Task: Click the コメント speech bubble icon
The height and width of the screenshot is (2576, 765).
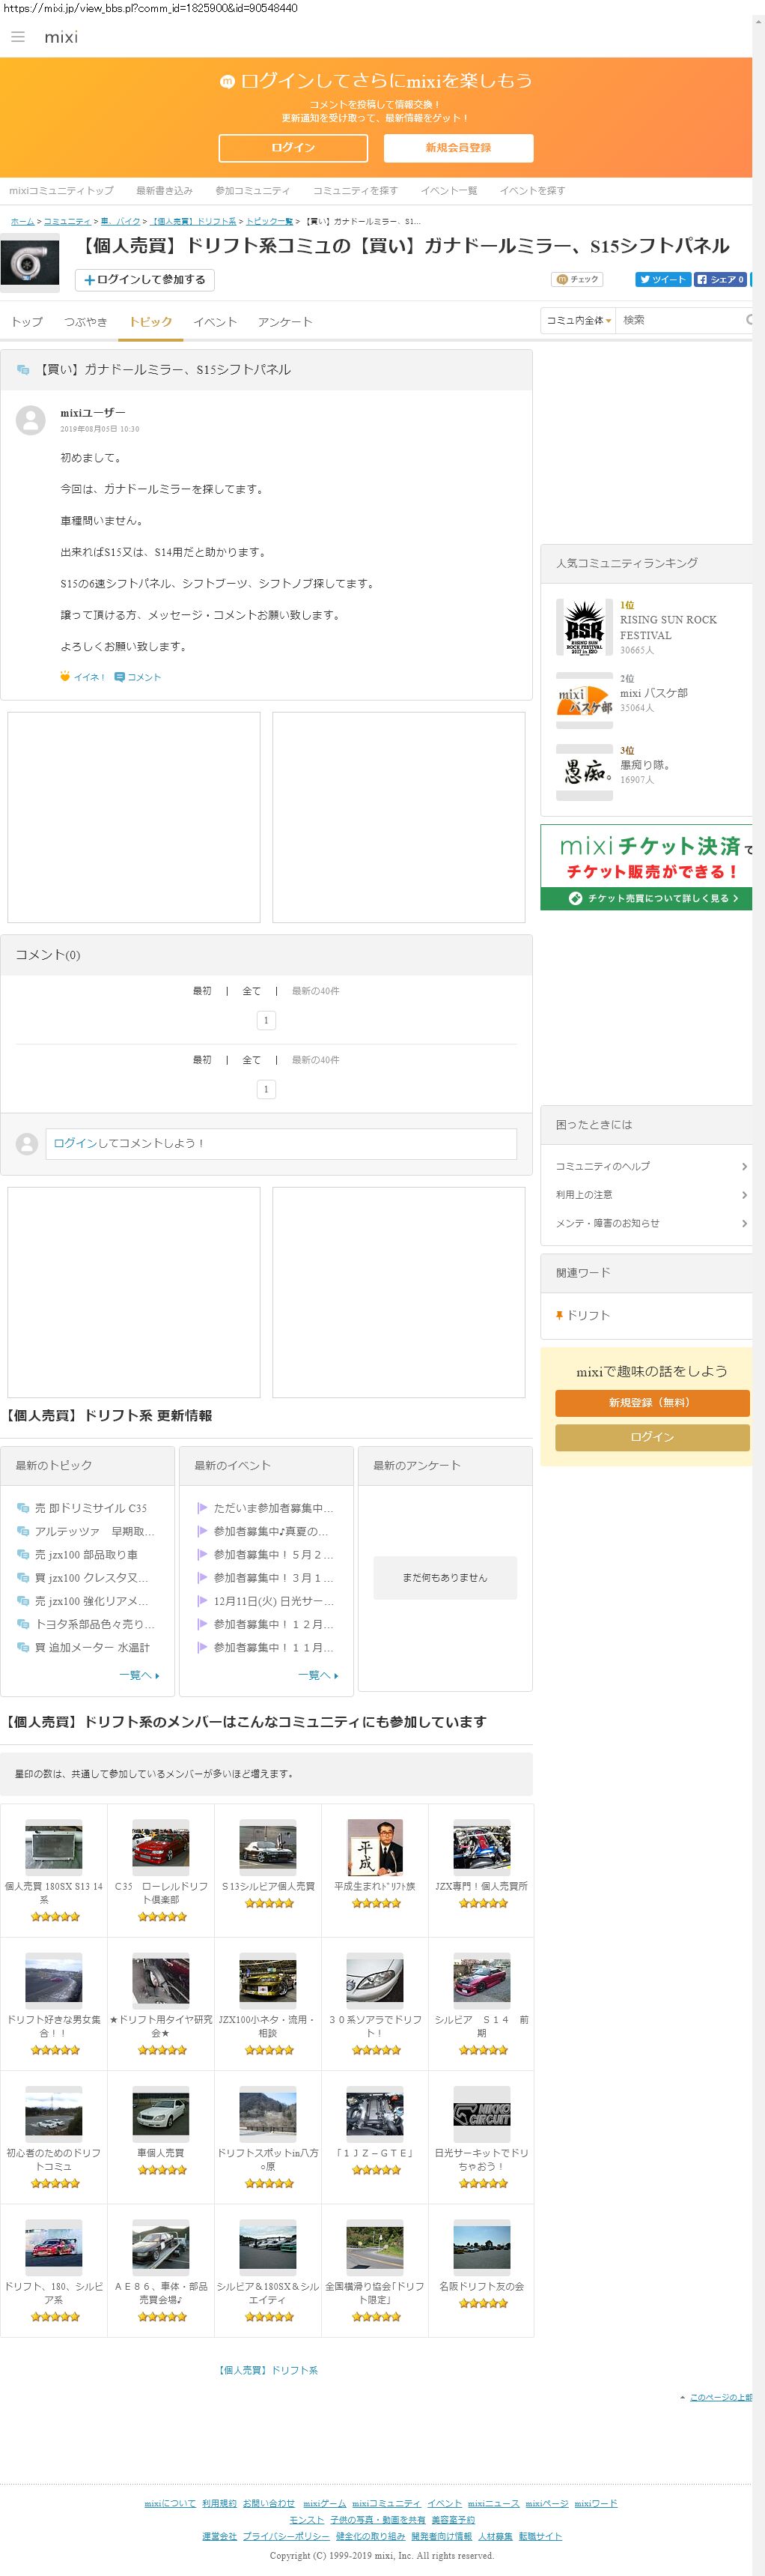Action: 120,677
